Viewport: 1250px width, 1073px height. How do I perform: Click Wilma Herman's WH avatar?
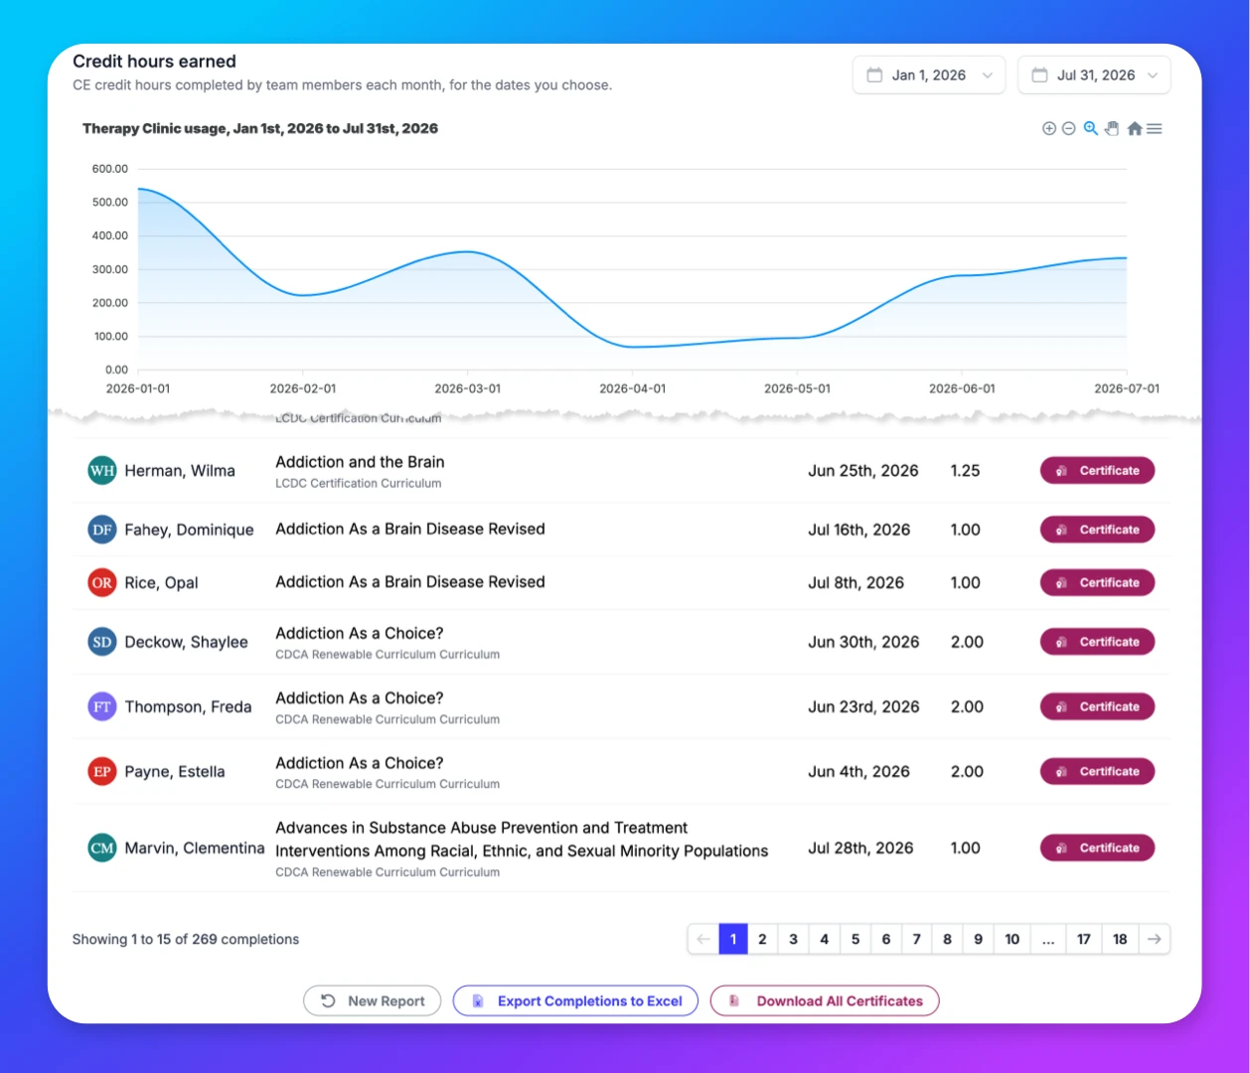click(x=102, y=471)
